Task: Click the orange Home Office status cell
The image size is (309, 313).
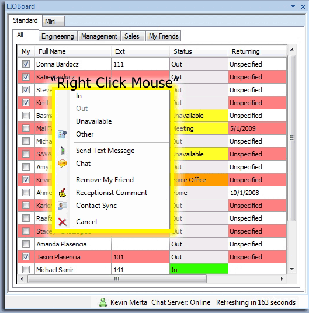Action: coord(200,180)
